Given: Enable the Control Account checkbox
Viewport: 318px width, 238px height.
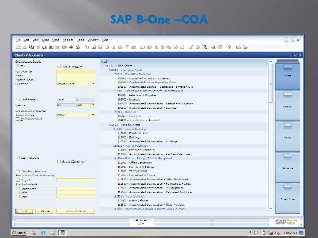Looking at the screenshot, I should pyautogui.click(x=18, y=119).
